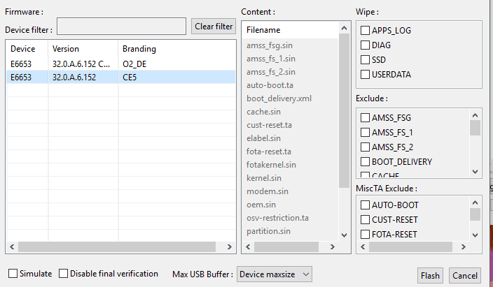Select cache.sin in the Content list
The image size is (493, 287).
(x=263, y=112)
